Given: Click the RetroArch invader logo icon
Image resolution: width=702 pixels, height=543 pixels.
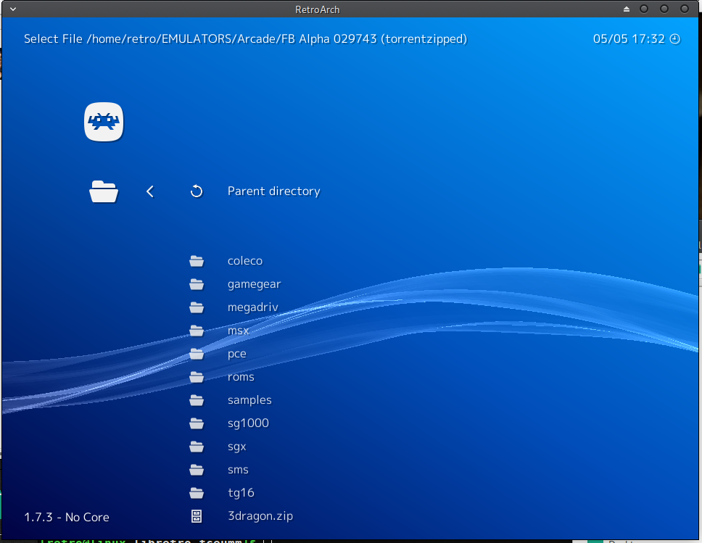Looking at the screenshot, I should [104, 122].
